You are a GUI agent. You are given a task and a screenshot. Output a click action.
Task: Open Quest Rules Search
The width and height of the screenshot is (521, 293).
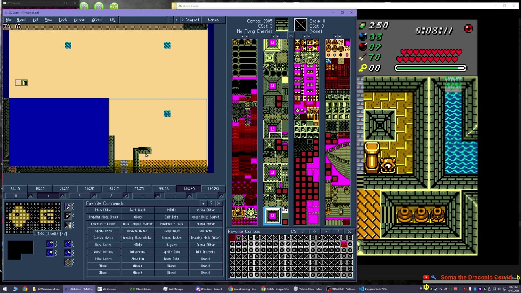coord(205,217)
